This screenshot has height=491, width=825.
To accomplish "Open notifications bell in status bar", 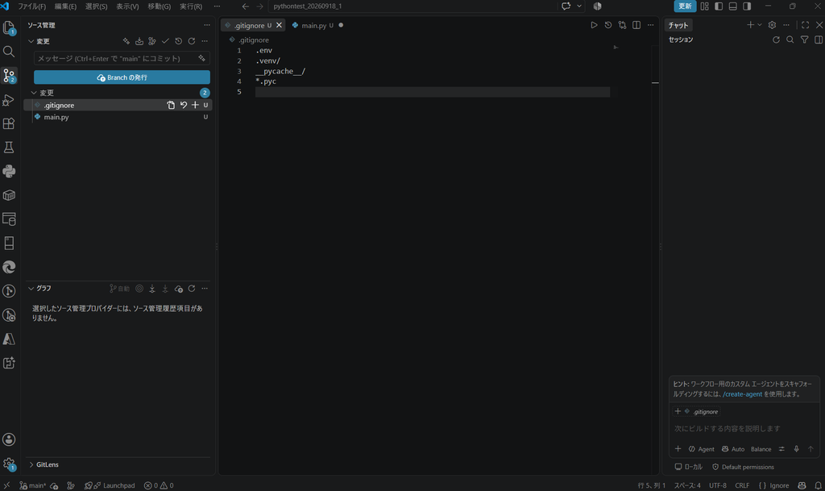I will (819, 485).
